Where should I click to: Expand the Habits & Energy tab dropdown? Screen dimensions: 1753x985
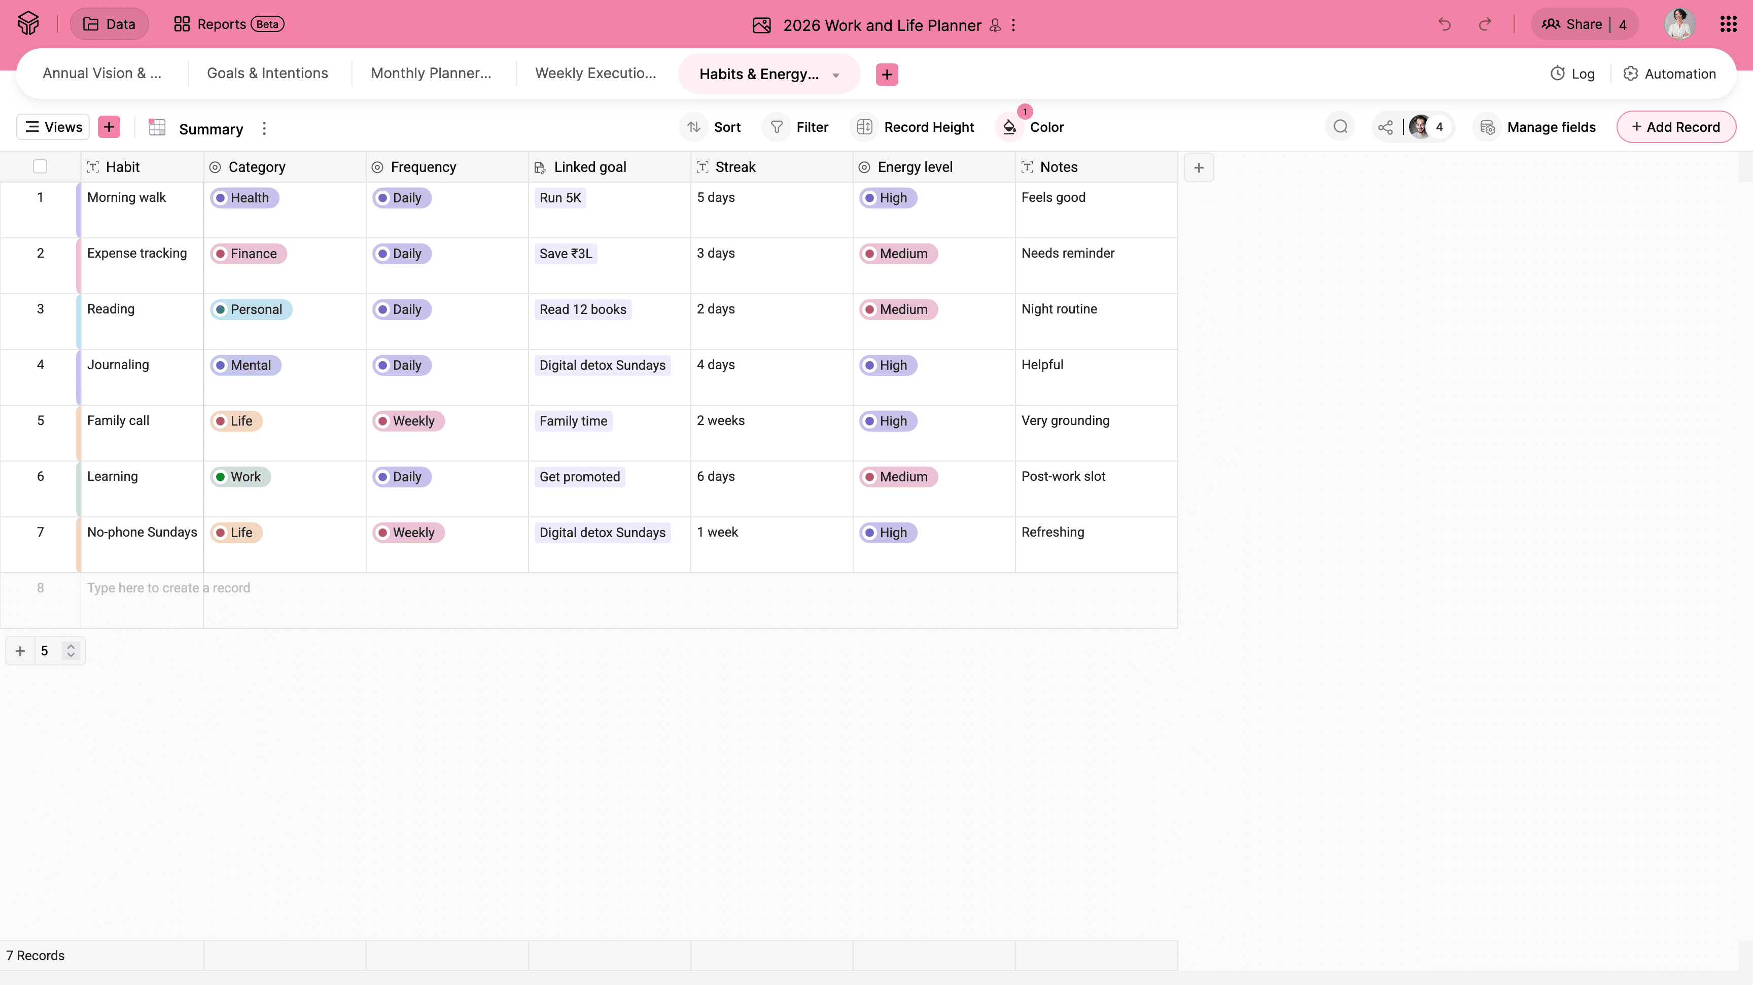[x=836, y=75]
